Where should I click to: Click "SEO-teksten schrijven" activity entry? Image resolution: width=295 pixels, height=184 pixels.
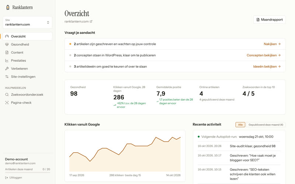pos(253,174)
